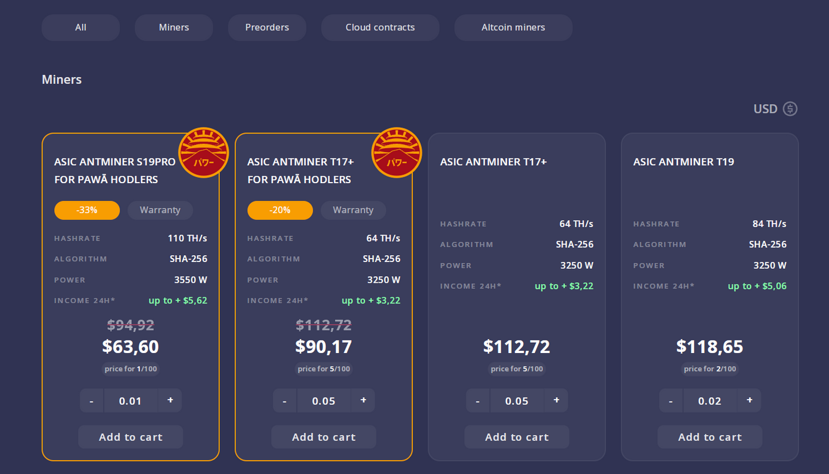
Task: Click the coin icon next to USD
Action: (791, 109)
